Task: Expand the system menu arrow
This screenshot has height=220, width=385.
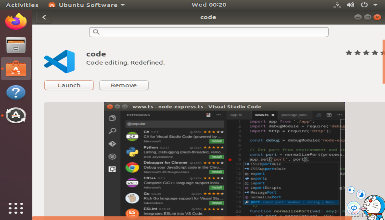Action: click(x=375, y=5)
